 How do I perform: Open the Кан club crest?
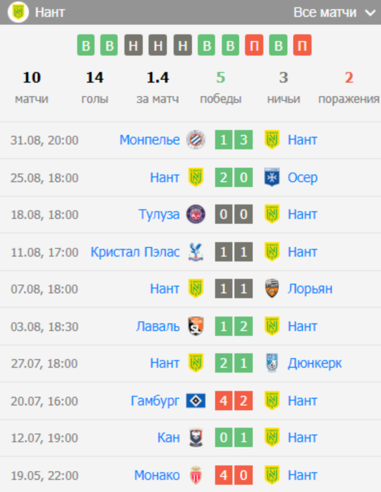coord(195,438)
